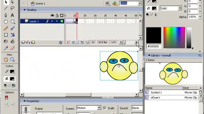204x114 pixels.
Task: Open the G color value dropdown
Action: point(200,6)
